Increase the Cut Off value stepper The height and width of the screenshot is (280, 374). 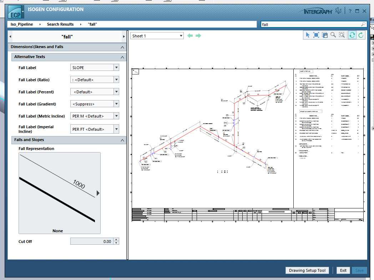(116, 239)
